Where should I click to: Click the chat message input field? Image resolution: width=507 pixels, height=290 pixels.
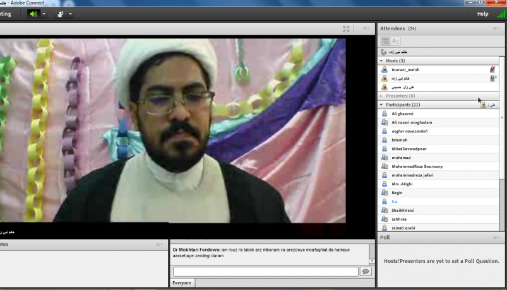click(x=265, y=271)
